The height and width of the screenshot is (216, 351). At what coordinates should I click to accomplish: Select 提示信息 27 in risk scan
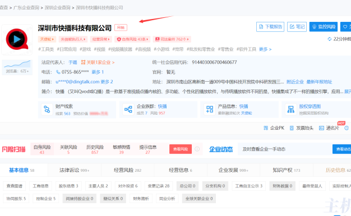[147, 149]
